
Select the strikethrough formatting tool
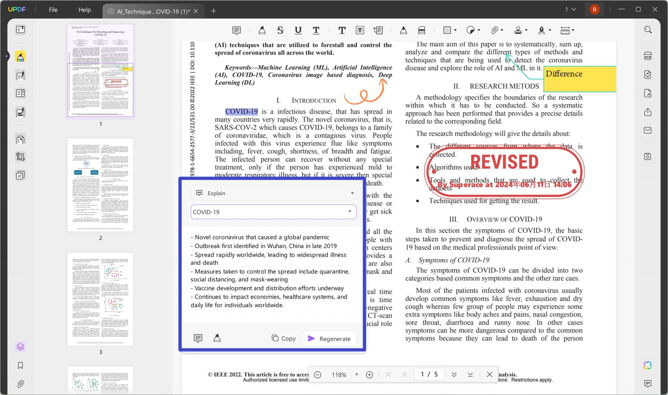point(280,30)
